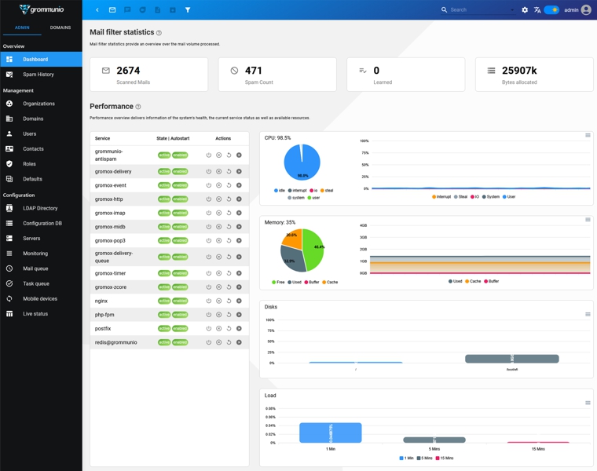Open Spam History in the sidebar
The width and height of the screenshot is (597, 471).
point(38,75)
